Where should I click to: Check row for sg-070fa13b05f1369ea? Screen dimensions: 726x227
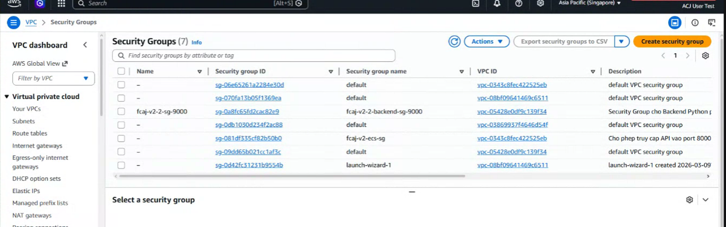121,98
